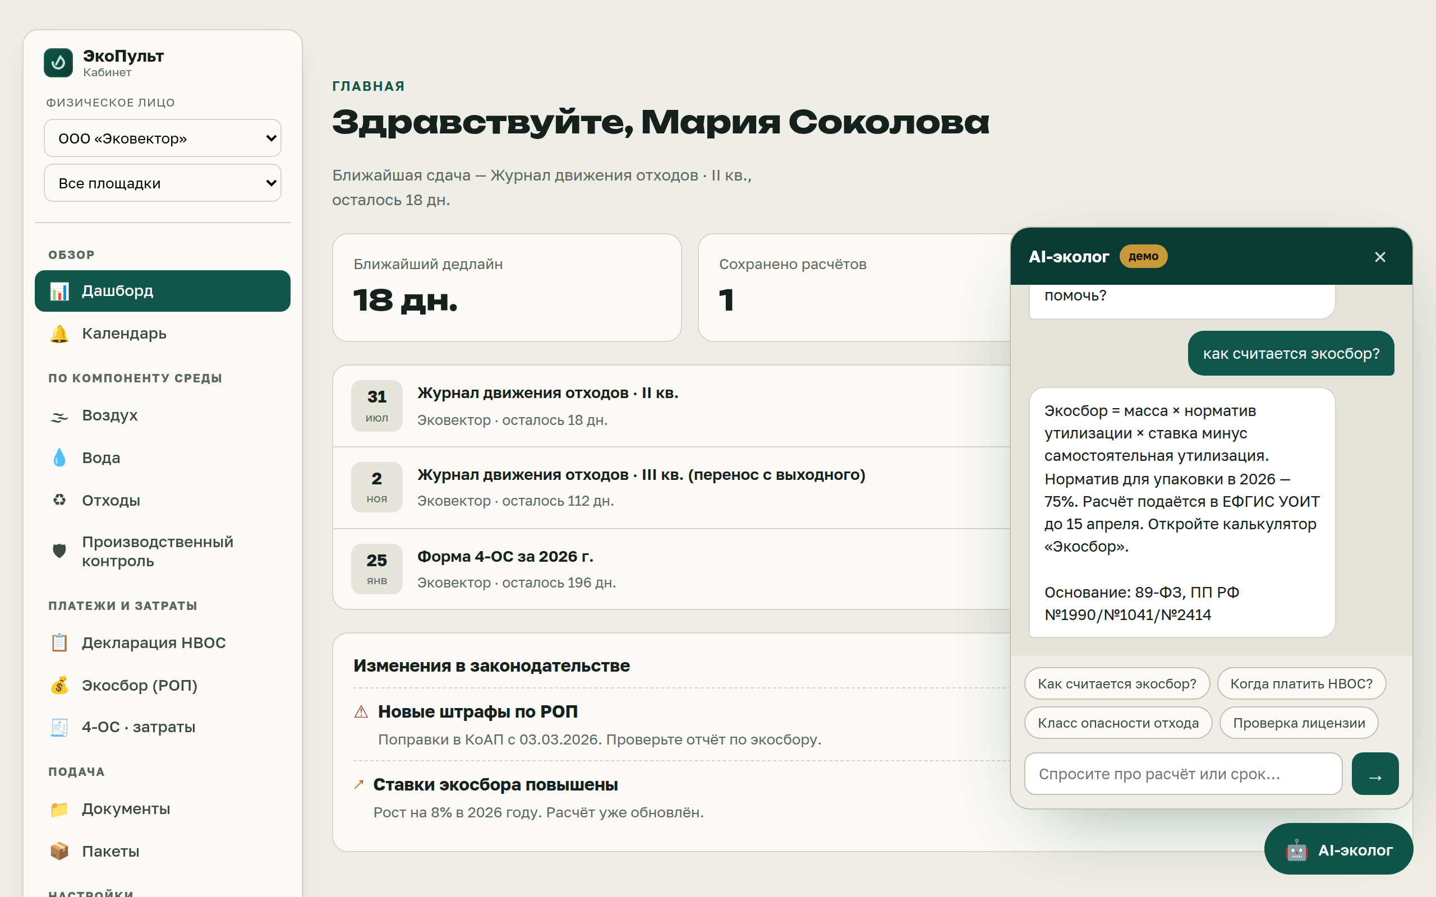This screenshot has height=897, width=1436.
Task: Select the «Проверка лицензии» chip
Action: [1299, 723]
